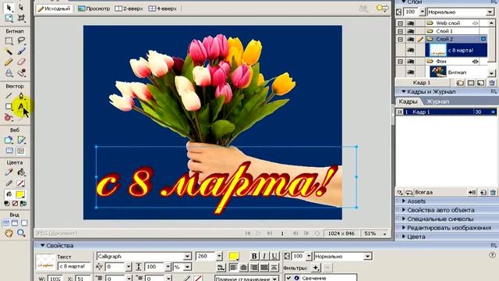This screenshot has height=281, width=499.
Task: Click the text field containing с 8 марта!
Action: click(75, 266)
